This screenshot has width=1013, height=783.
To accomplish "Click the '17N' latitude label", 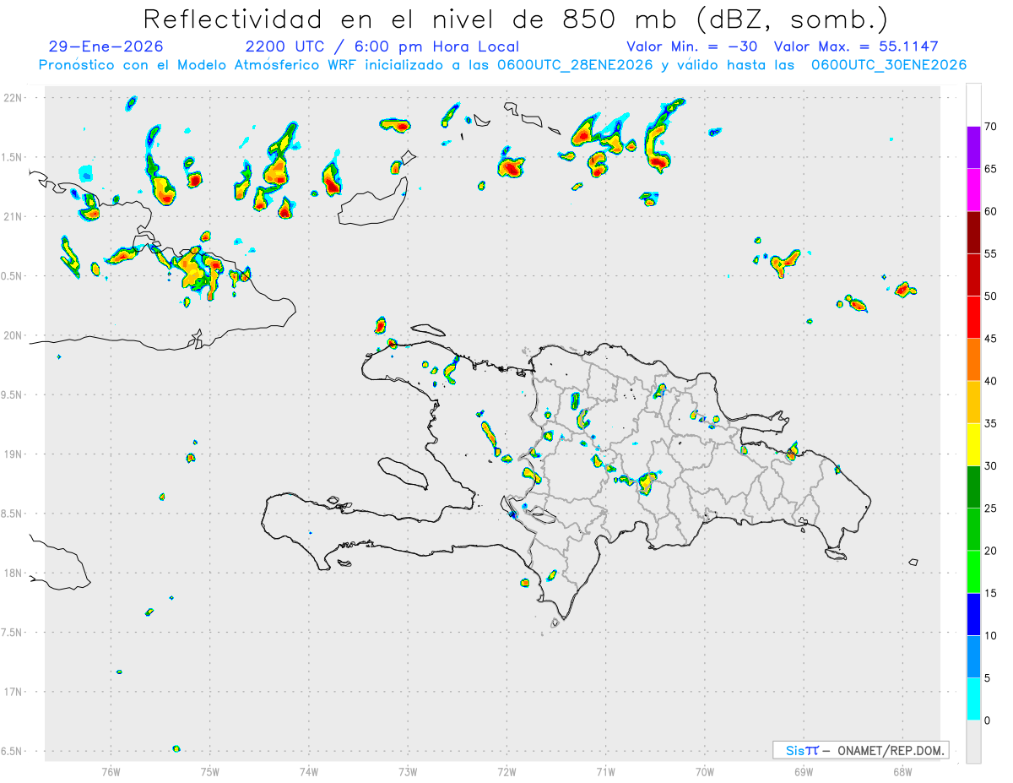I will [x=14, y=692].
